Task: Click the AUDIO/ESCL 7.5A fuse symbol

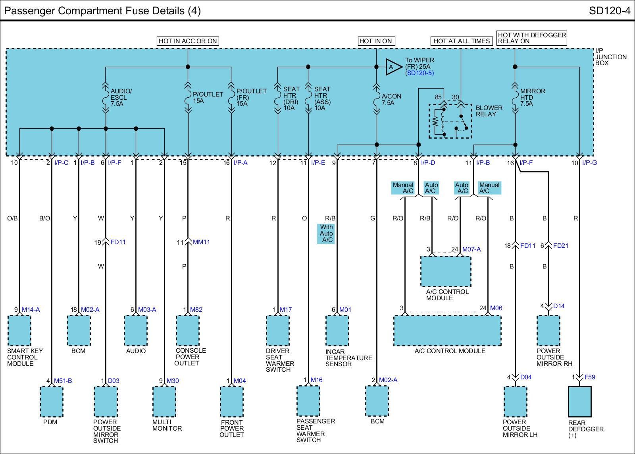Action: pyautogui.click(x=106, y=98)
